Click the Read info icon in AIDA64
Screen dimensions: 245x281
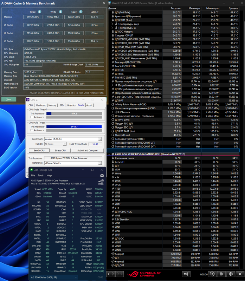[40, 12]
